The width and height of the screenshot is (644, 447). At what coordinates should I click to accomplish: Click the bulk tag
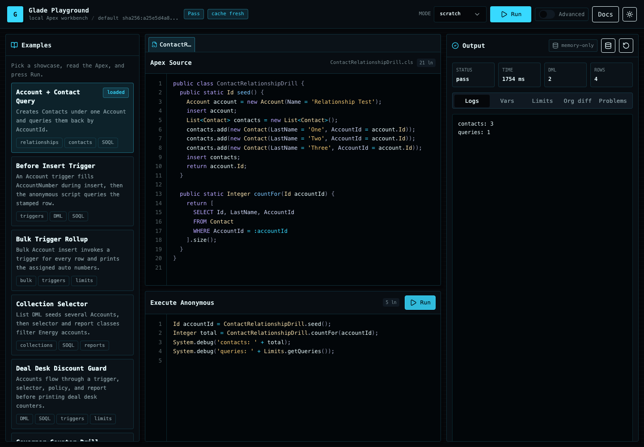[x=26, y=281]
